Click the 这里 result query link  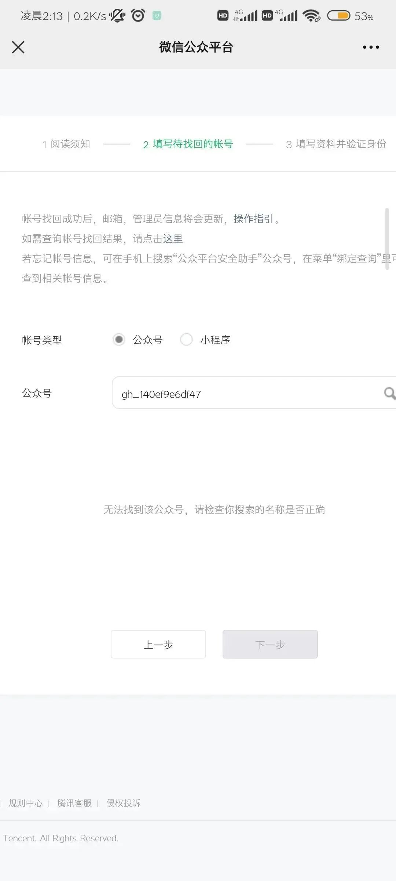pyautogui.click(x=173, y=239)
